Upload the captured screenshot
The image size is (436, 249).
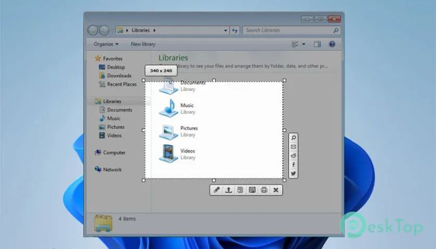229,190
